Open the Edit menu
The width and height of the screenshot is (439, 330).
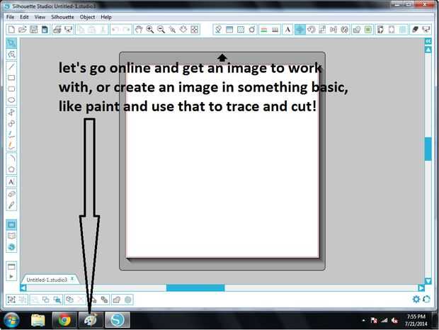tap(24, 17)
